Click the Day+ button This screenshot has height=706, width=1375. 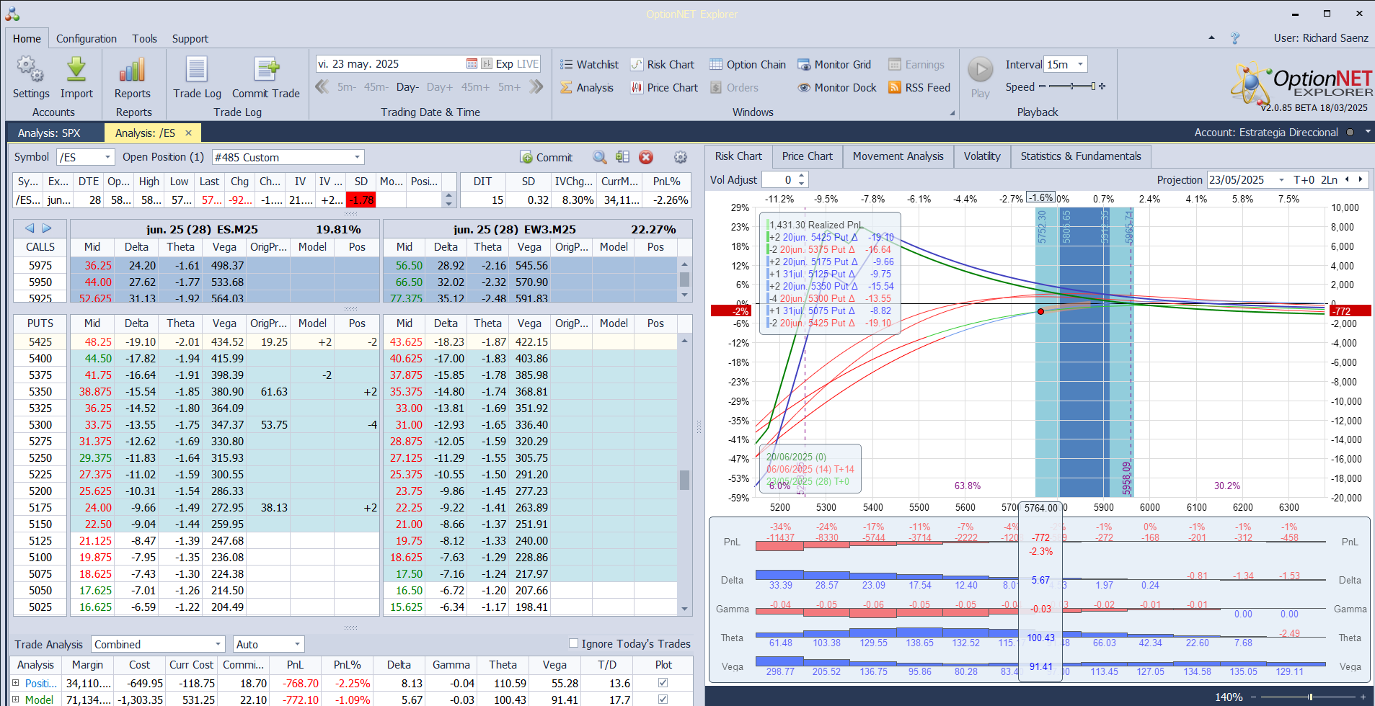click(440, 87)
